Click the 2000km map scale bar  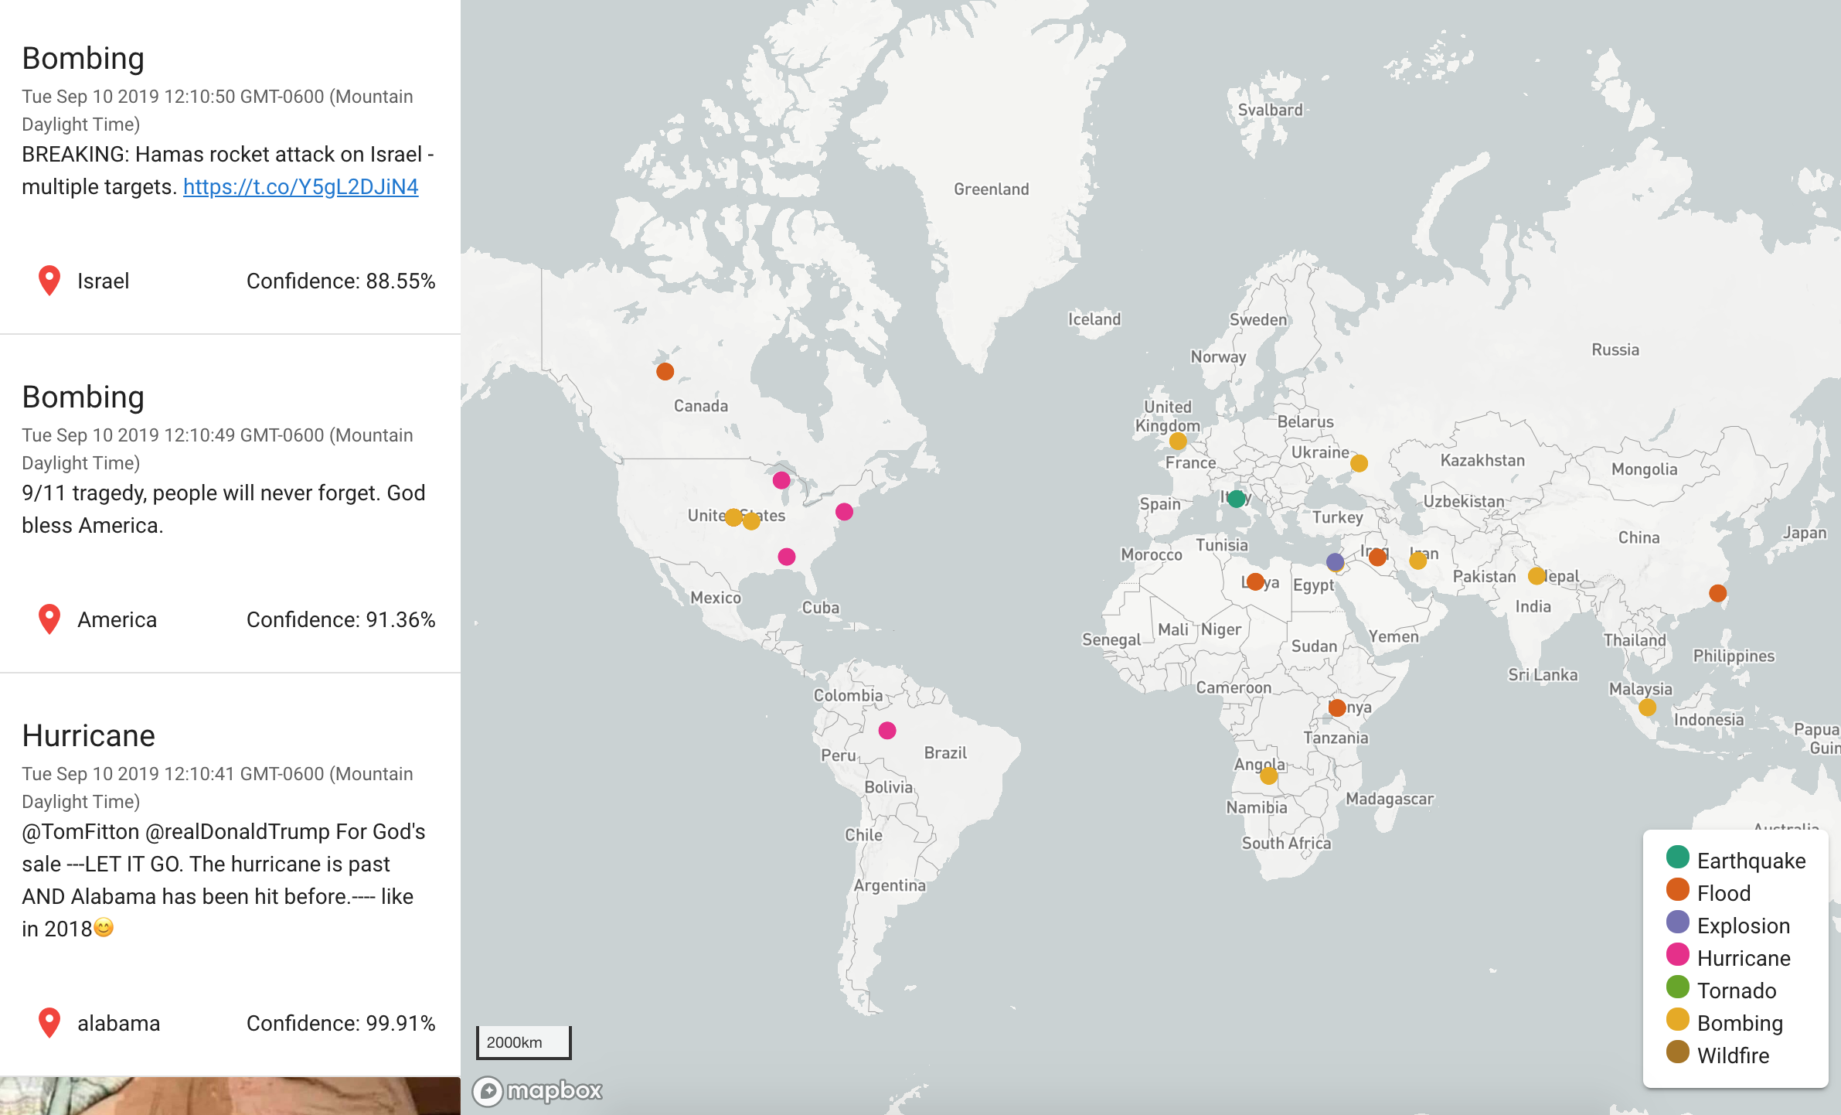[x=523, y=1042]
